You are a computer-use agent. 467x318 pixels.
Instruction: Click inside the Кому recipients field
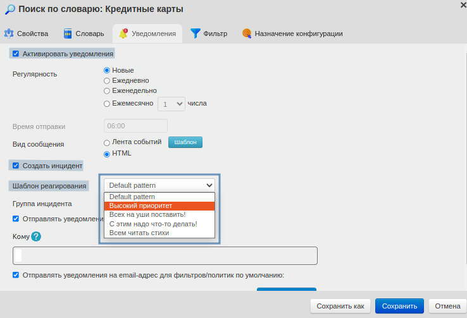165,255
